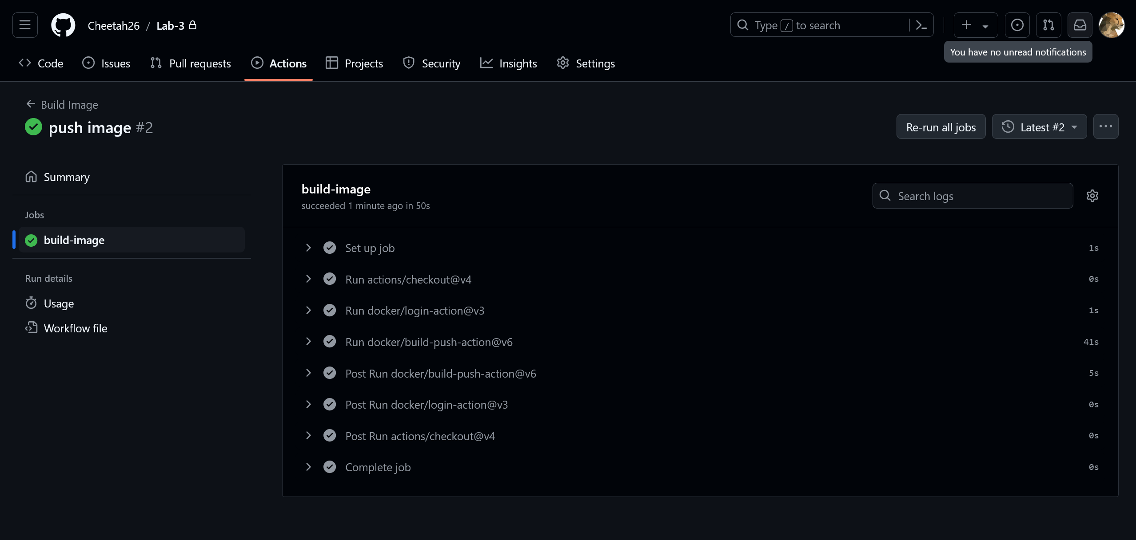
Task: Click the Insights graph icon
Action: (486, 63)
